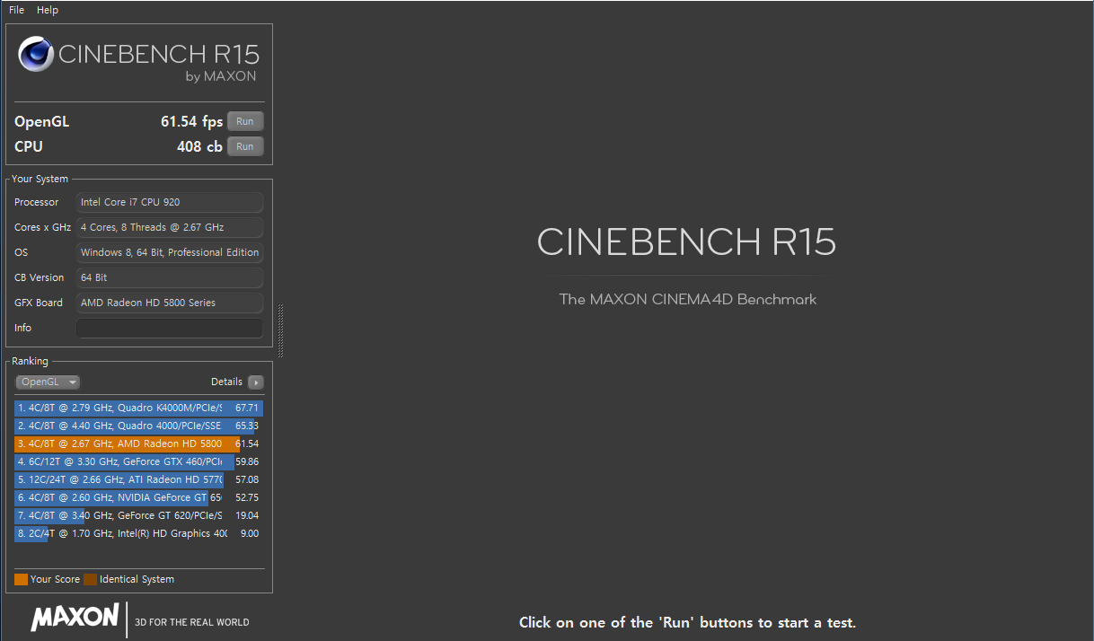Click the Info input field
Screen dimensions: 1094x641
pyautogui.click(x=170, y=328)
